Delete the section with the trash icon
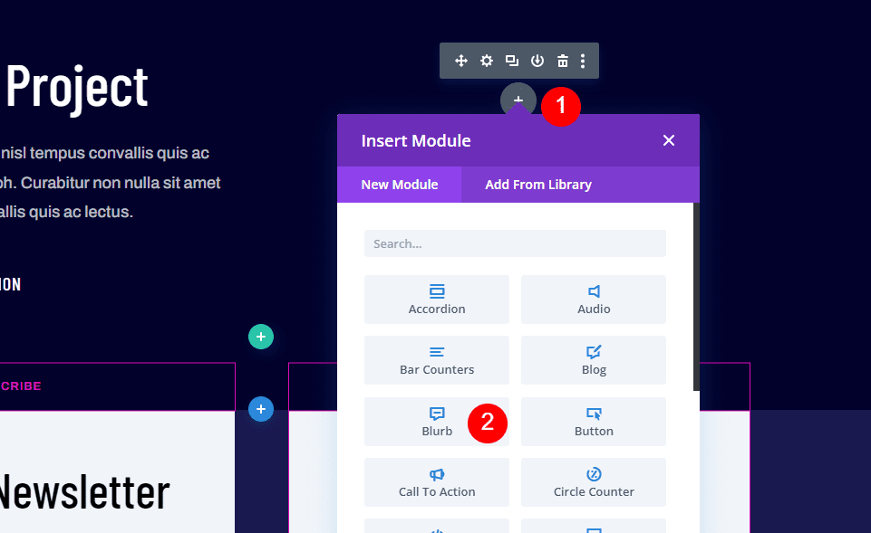This screenshot has height=533, width=871. (x=562, y=61)
